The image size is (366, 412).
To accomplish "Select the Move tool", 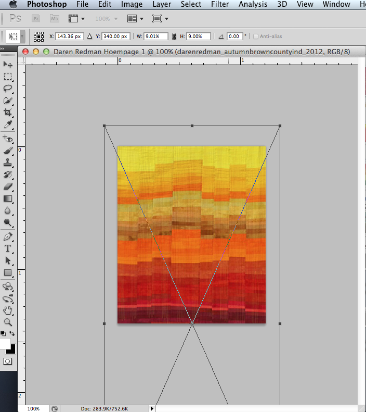I will pyautogui.click(x=8, y=64).
